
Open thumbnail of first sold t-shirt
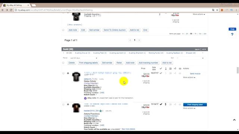(76, 77)
